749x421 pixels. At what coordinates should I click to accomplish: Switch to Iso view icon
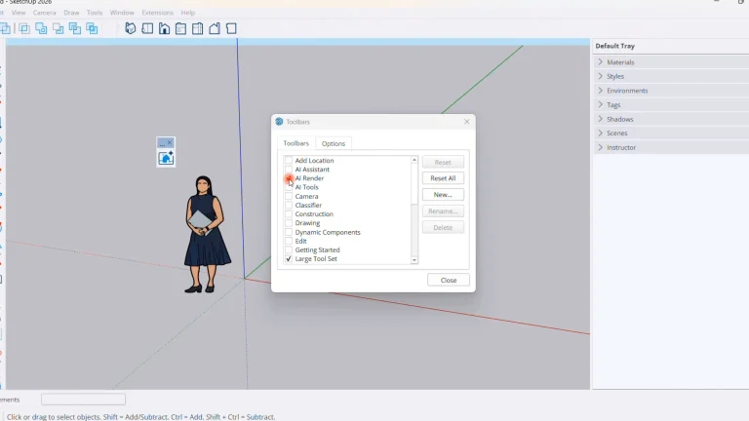click(x=131, y=28)
